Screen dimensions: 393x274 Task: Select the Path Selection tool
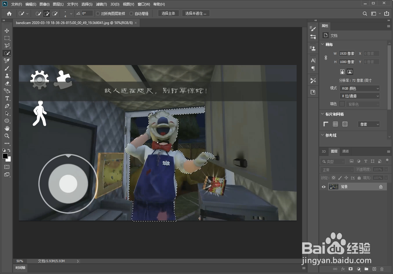click(x=7, y=113)
